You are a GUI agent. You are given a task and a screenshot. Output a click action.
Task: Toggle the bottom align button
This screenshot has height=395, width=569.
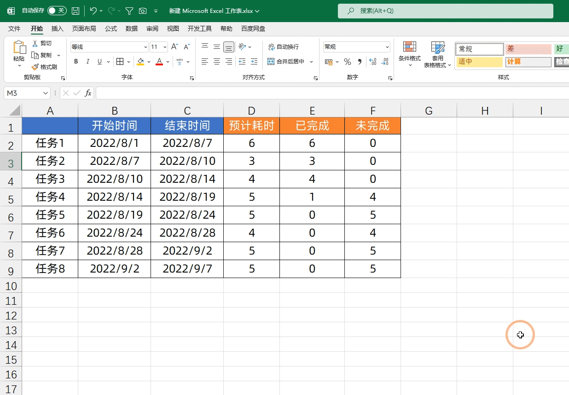(x=229, y=47)
